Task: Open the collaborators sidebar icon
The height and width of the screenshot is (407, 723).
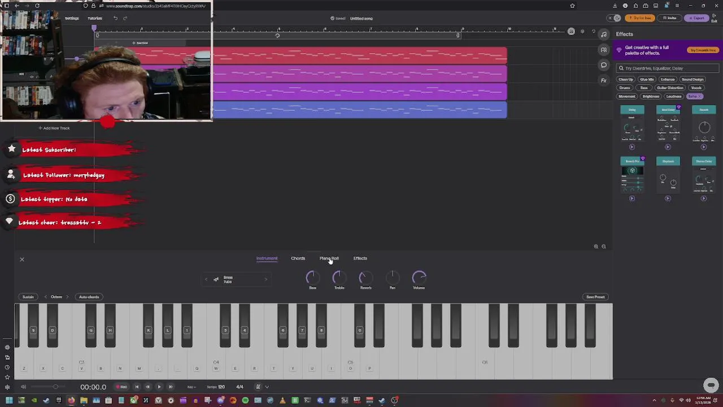Action: tap(604, 50)
